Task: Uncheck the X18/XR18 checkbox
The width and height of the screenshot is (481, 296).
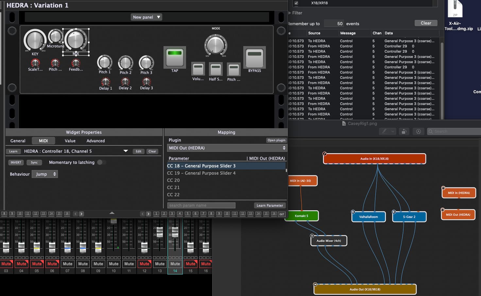Action: (296, 3)
